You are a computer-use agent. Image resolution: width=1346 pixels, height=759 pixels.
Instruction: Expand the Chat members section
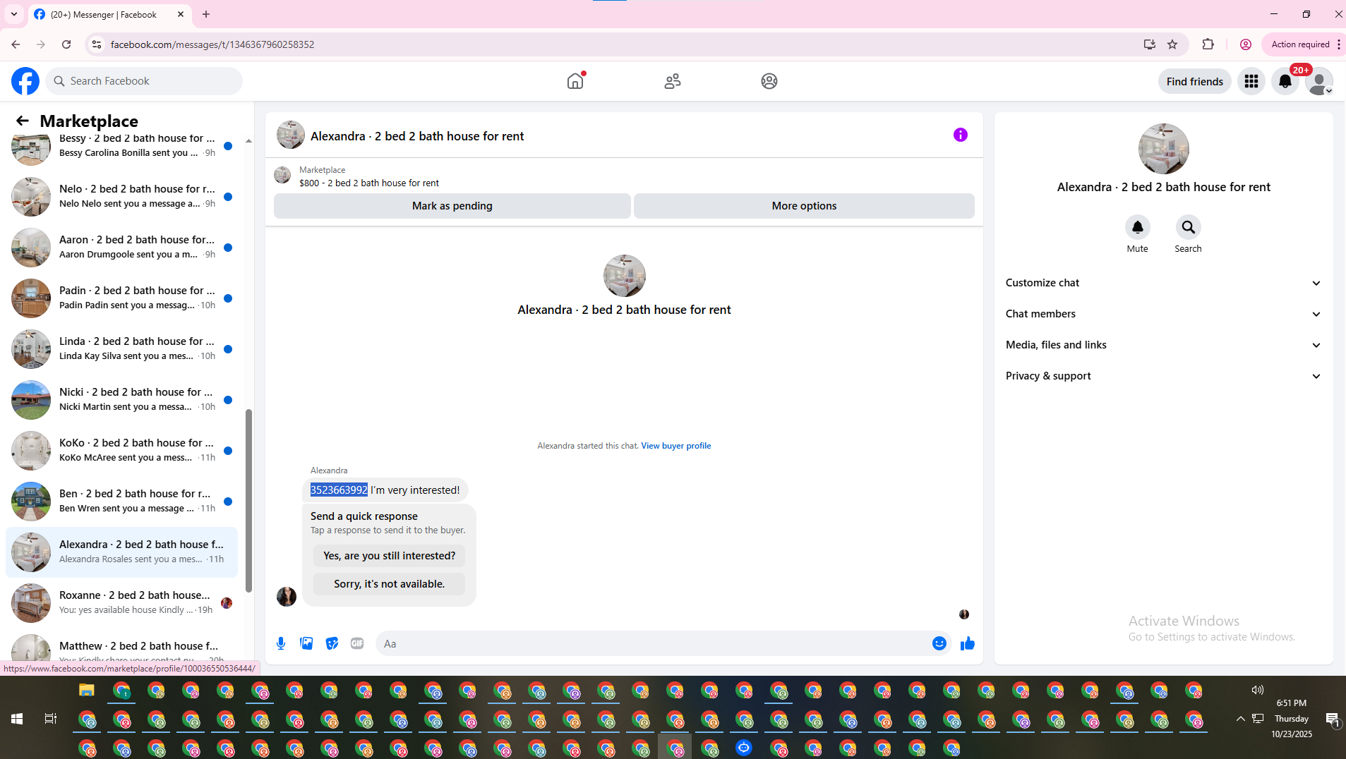click(1163, 314)
